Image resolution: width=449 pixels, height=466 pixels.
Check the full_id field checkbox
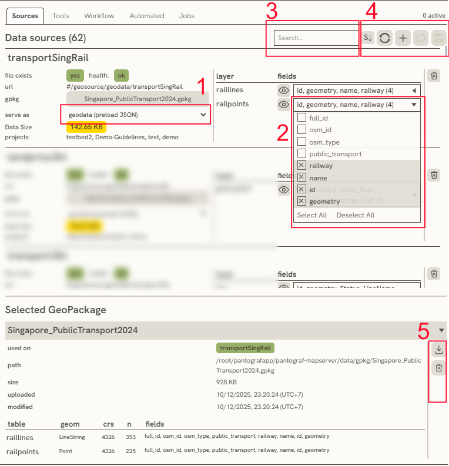click(301, 118)
